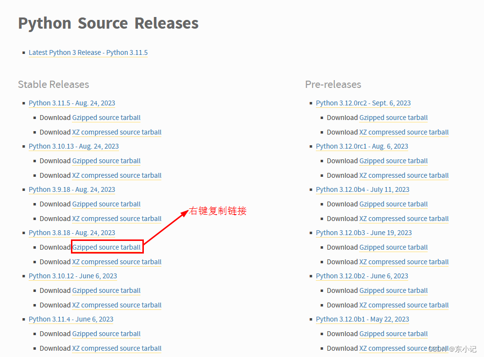The height and width of the screenshot is (357, 484).
Task: Open the Python 3.12.0rc2 - Sept. 6, 2023 release link
Action: point(363,103)
